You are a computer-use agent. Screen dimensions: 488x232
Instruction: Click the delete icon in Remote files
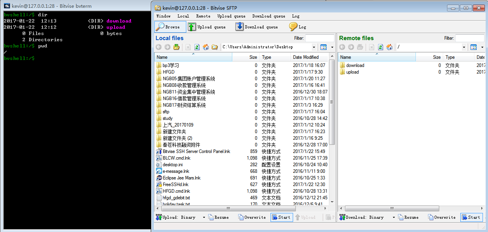[x=371, y=47]
